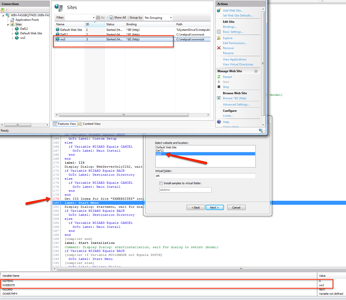Click the Sites header globe icon
This screenshot has height=300, width=346.
pyautogui.click(x=59, y=8)
